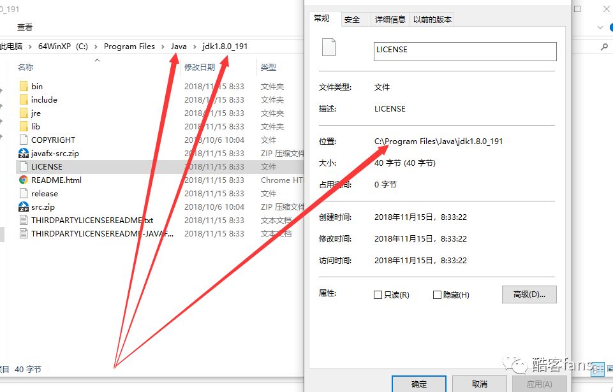
Task: Click the 确定 button
Action: point(419,384)
